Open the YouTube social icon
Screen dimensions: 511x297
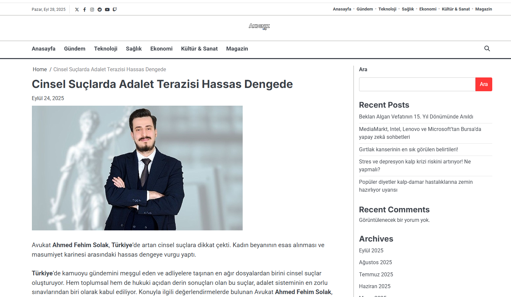107,10
